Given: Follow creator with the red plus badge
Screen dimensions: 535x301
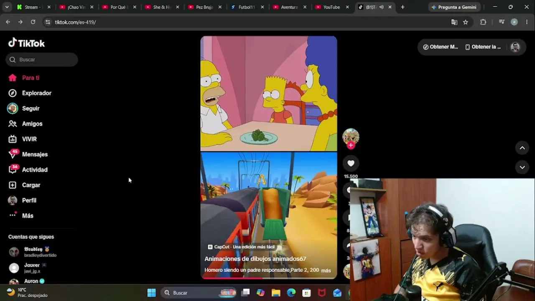Looking at the screenshot, I should [351, 145].
